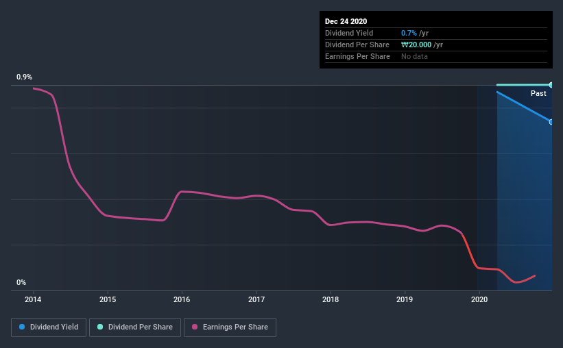Click the diagonal blue Dividend Yield line
This screenshot has width=563, height=348.
[x=523, y=106]
